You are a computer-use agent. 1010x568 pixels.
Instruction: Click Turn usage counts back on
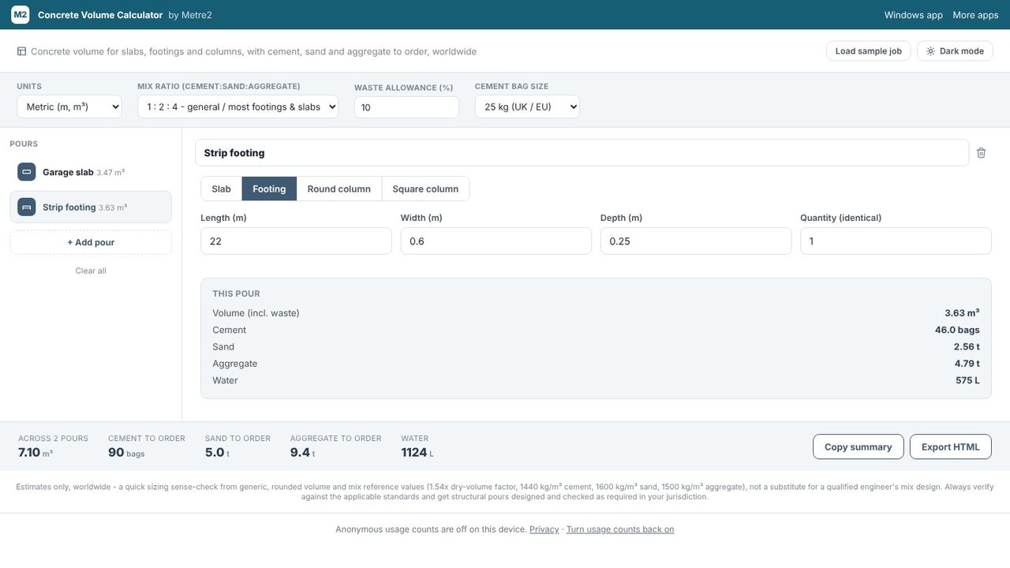(x=620, y=529)
